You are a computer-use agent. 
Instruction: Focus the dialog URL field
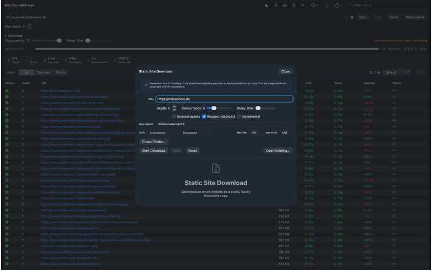[x=224, y=99]
